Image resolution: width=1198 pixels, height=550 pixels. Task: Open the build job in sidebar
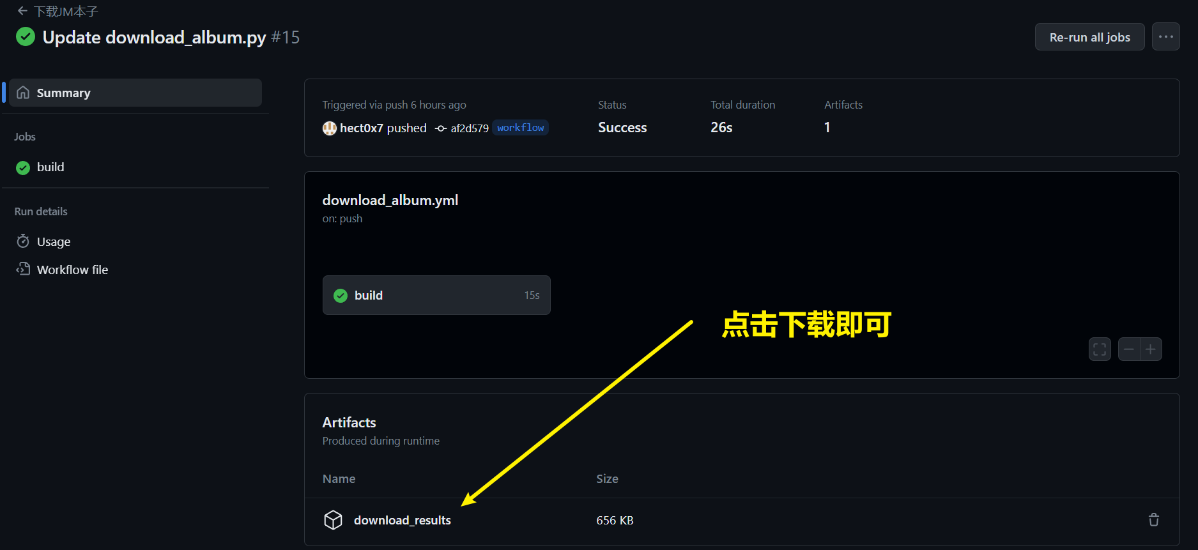click(x=50, y=167)
